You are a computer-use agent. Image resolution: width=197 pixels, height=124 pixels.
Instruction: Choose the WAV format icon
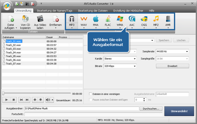pos(84,21)
